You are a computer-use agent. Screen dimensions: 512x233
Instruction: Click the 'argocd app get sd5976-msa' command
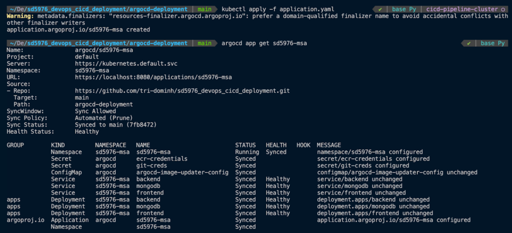(263, 43)
